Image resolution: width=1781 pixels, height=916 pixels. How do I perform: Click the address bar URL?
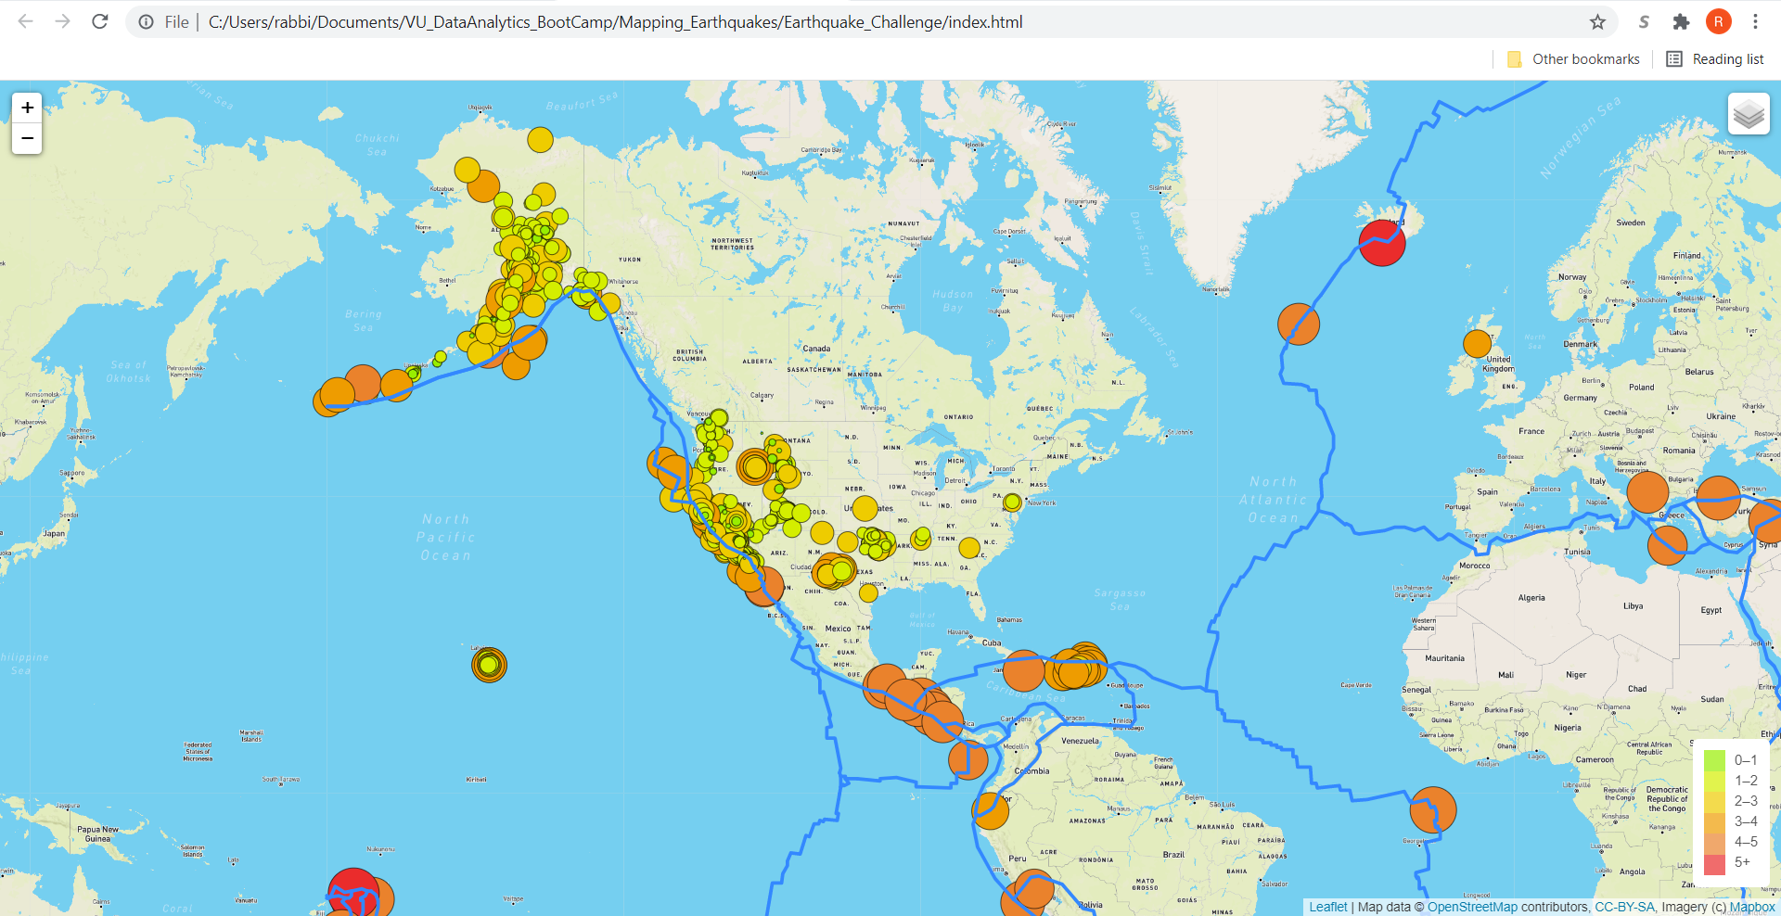pyautogui.click(x=615, y=21)
